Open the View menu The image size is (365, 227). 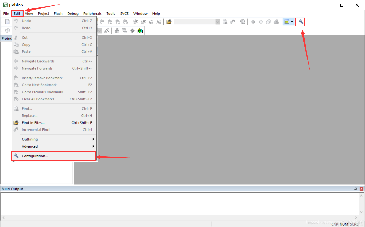29,14
